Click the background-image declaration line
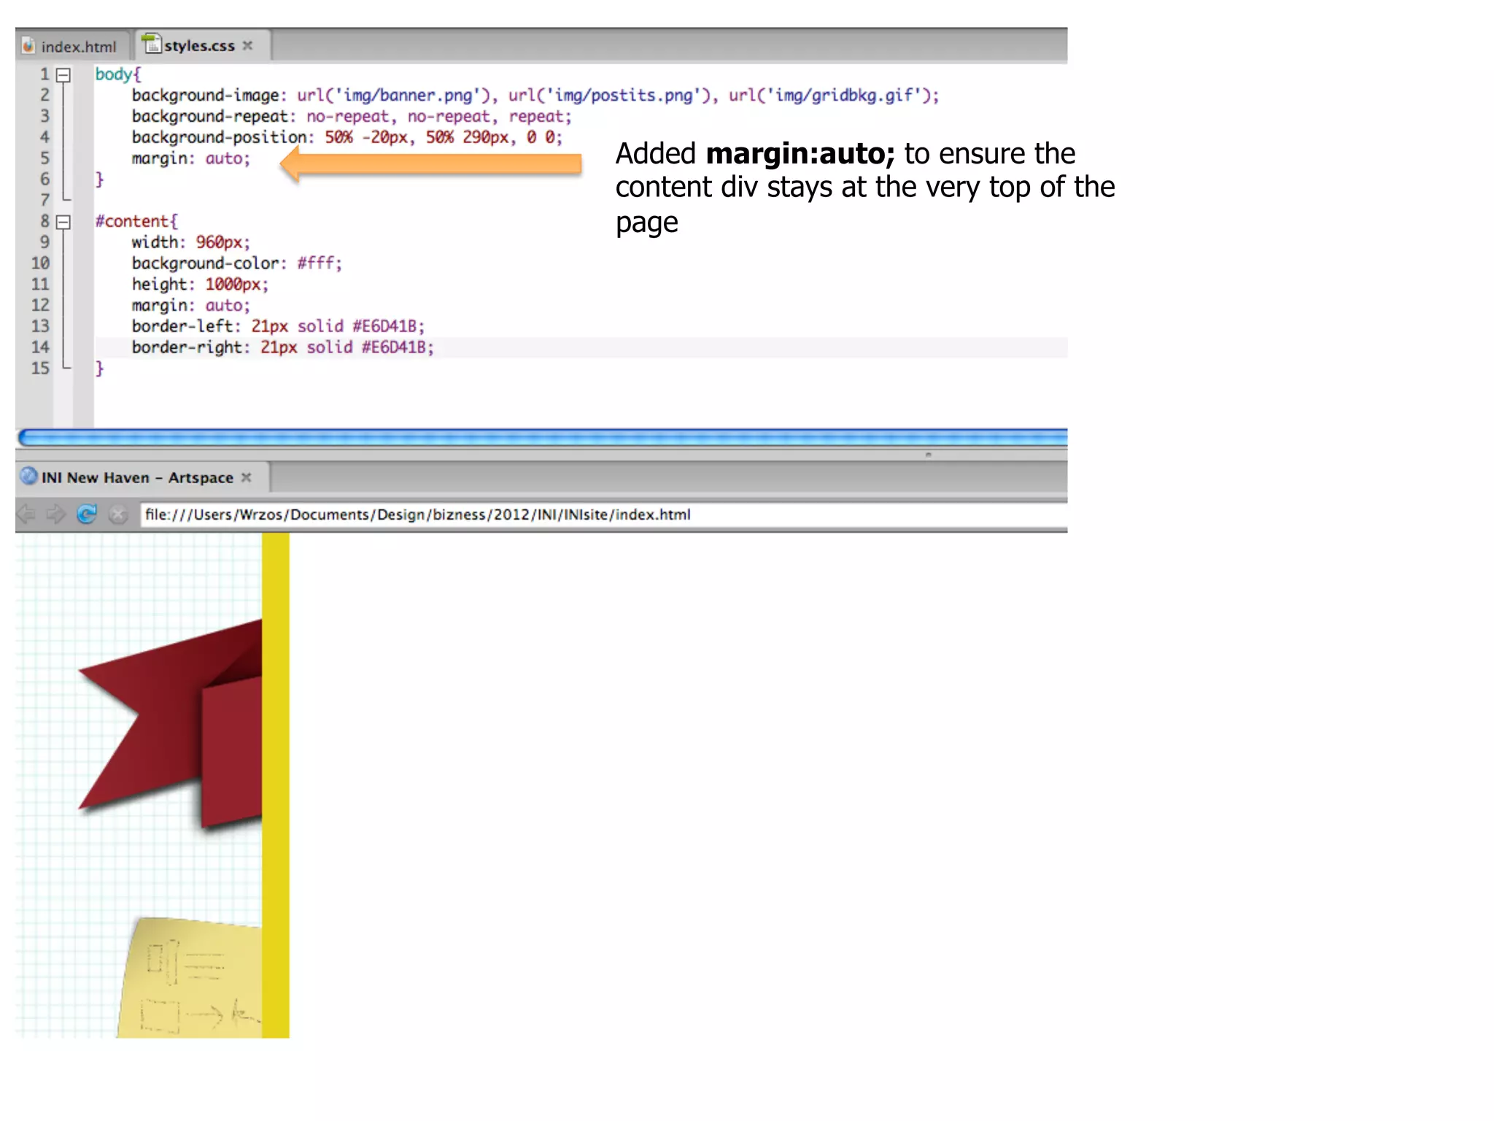 535,96
